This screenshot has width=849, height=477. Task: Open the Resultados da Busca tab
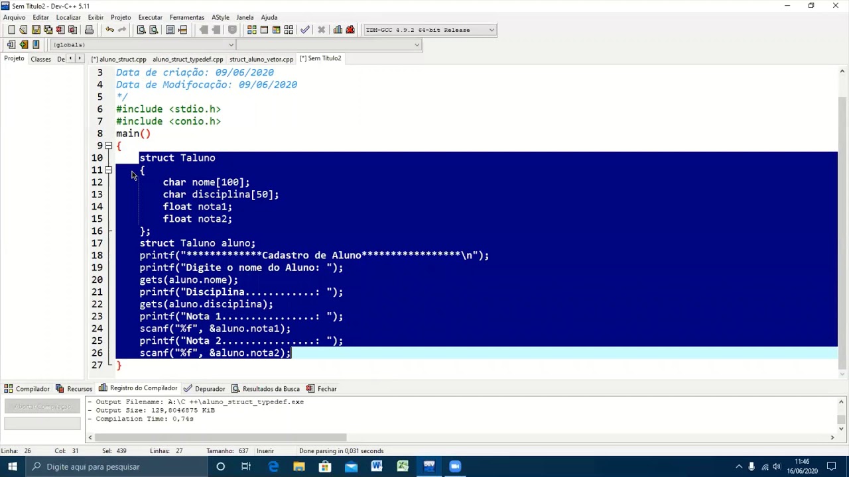click(x=265, y=389)
